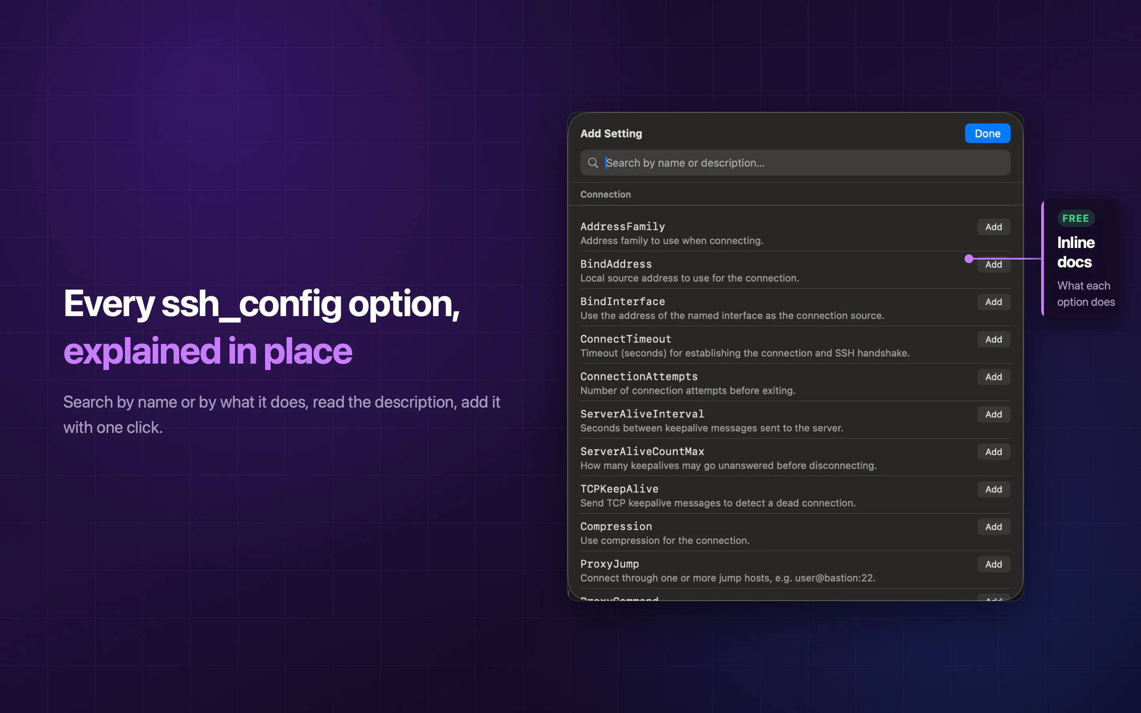Click 'Connect through one or more jump hosts' text
Image resolution: width=1141 pixels, height=713 pixels.
727,578
